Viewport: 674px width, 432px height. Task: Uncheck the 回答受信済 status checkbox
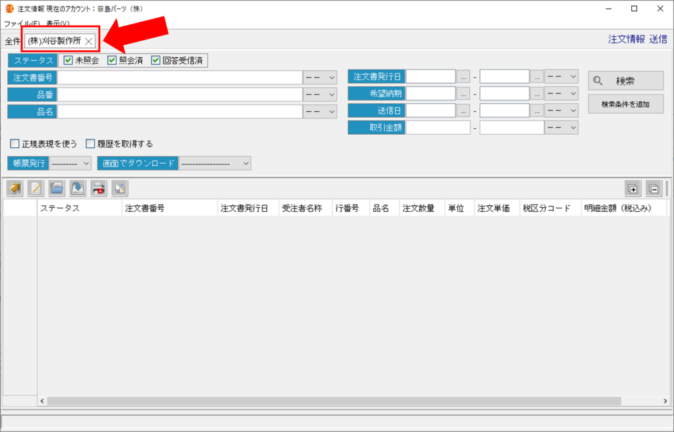click(155, 60)
